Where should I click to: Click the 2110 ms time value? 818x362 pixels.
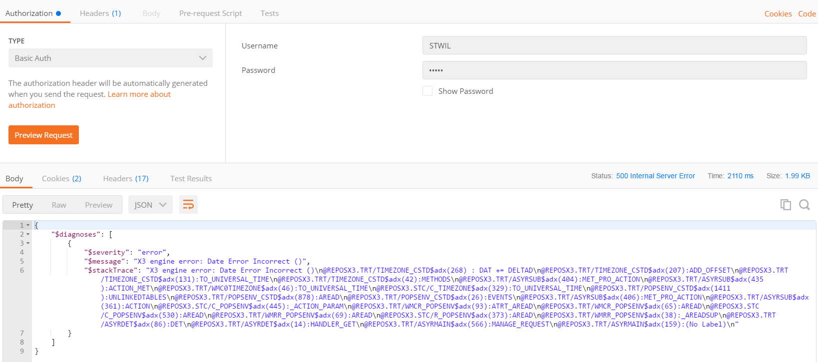740,176
